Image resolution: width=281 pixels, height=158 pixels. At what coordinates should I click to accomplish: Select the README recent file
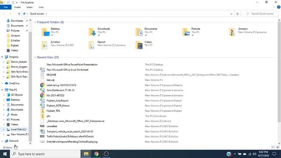51,75
